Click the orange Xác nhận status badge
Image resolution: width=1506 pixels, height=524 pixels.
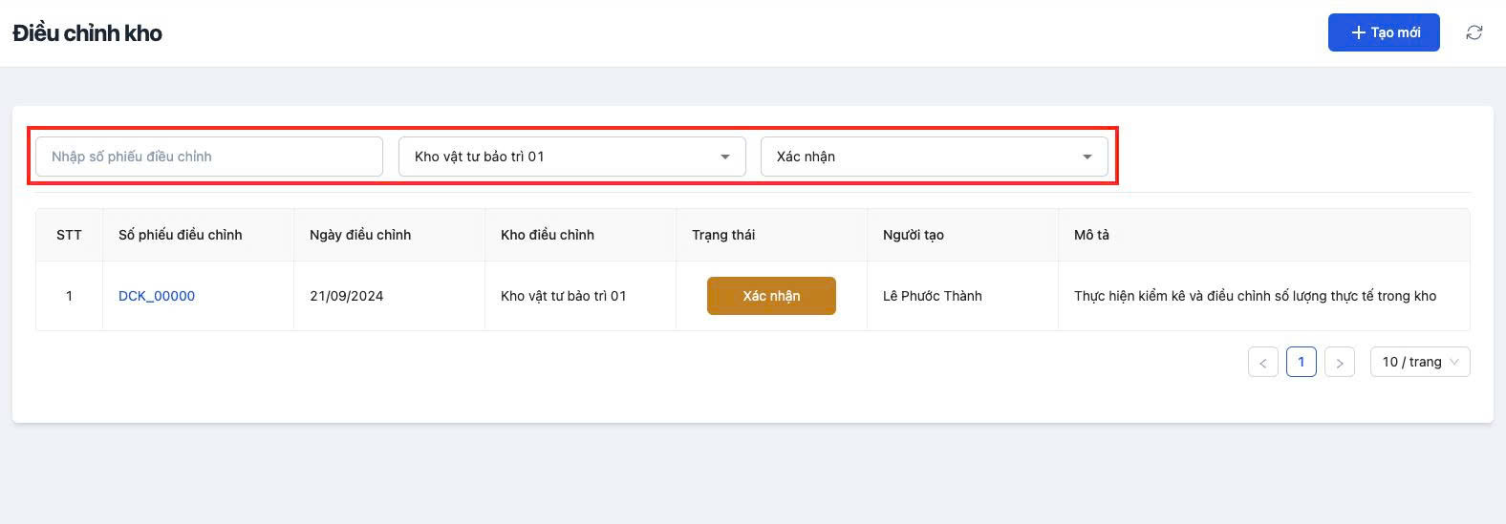[x=771, y=296]
